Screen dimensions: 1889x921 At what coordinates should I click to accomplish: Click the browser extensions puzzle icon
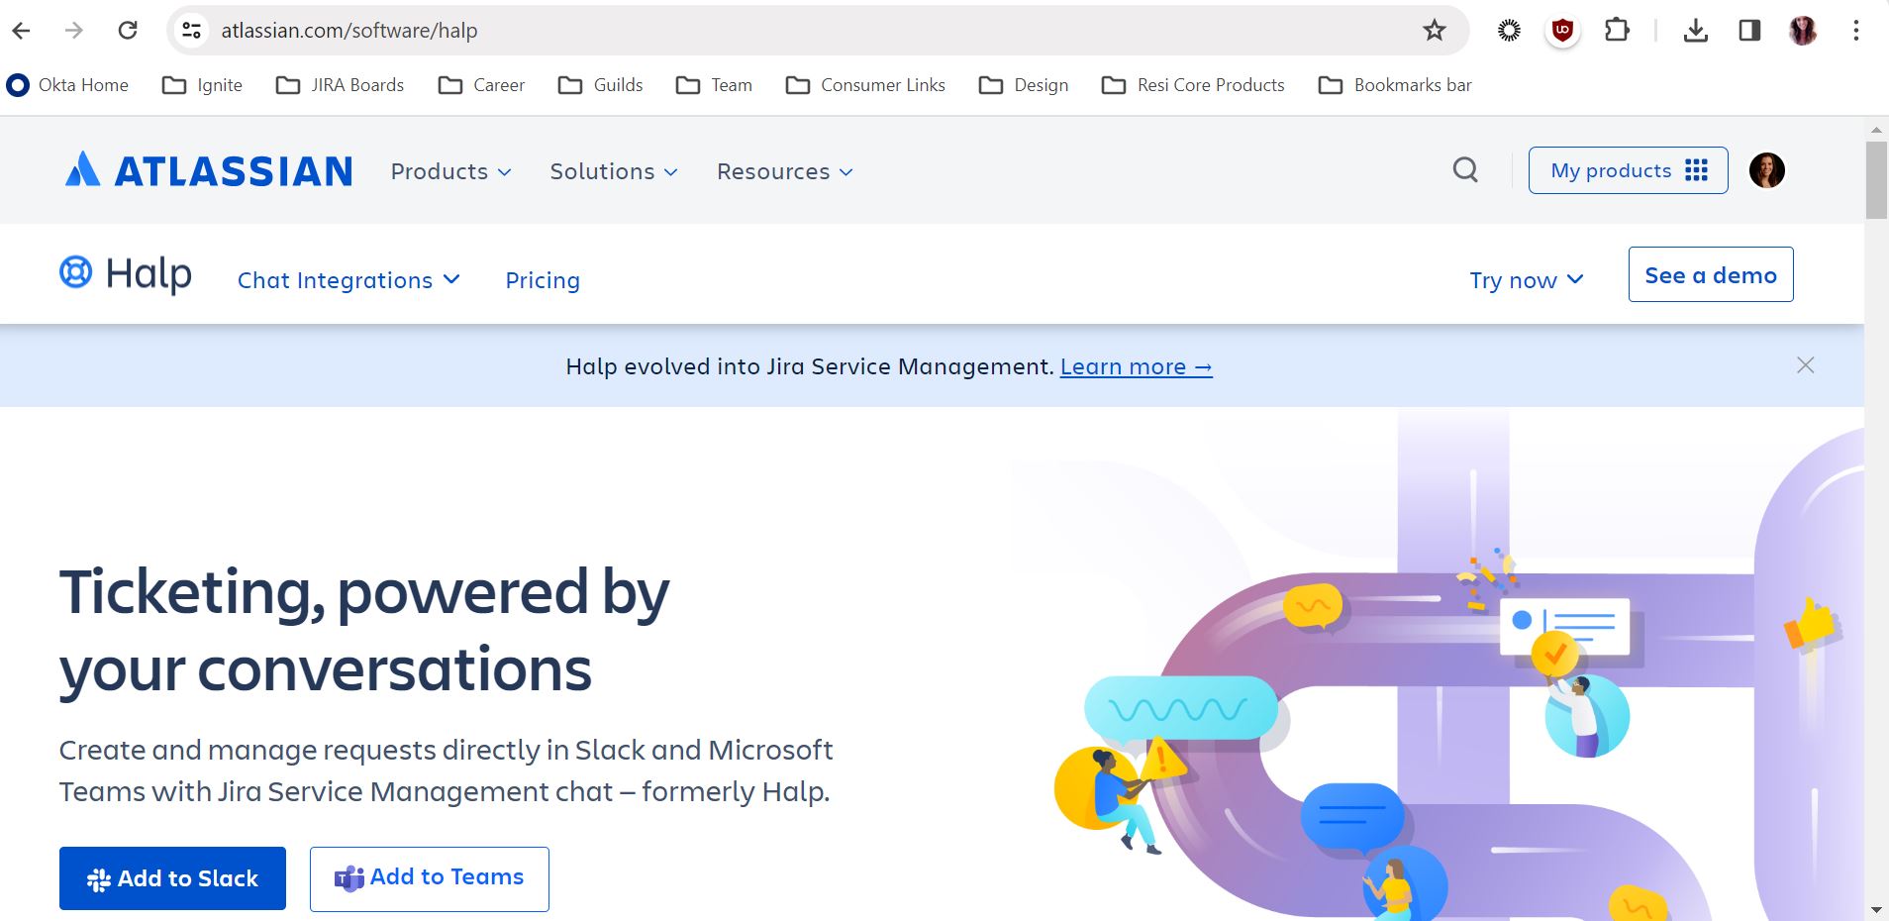click(1618, 30)
